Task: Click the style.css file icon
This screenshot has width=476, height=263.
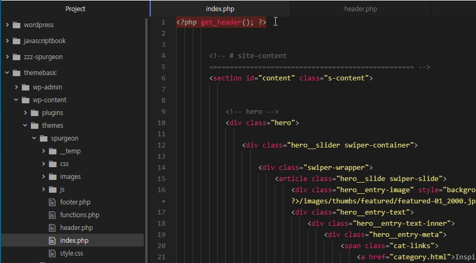Action: 52,253
